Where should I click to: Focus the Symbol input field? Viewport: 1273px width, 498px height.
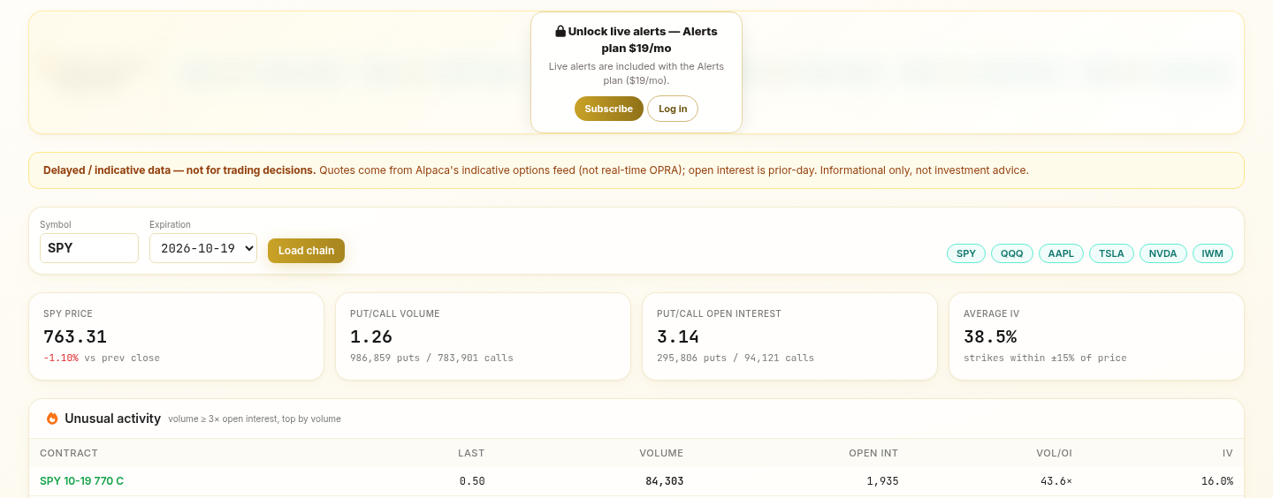(x=89, y=248)
